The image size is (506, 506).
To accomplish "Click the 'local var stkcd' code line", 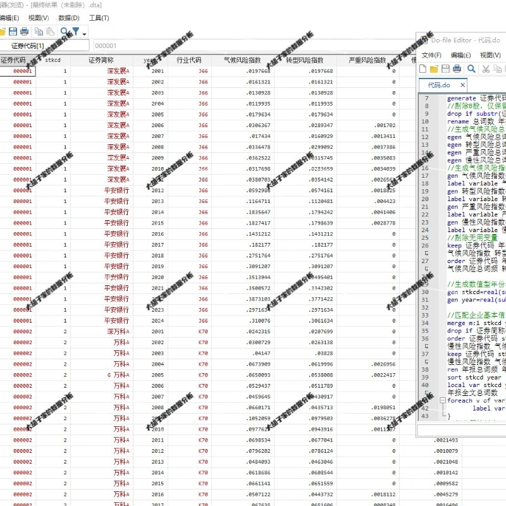I will pos(476,385).
